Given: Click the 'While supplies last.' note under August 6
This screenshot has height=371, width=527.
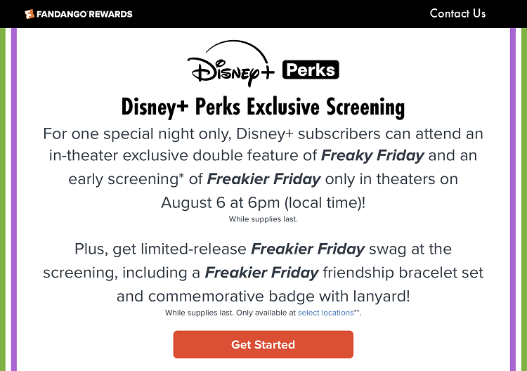Looking at the screenshot, I should coord(263,219).
